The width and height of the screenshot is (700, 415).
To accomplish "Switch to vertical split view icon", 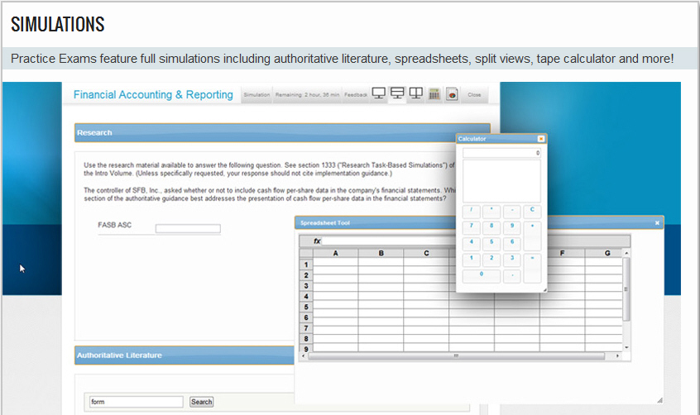I will 416,94.
